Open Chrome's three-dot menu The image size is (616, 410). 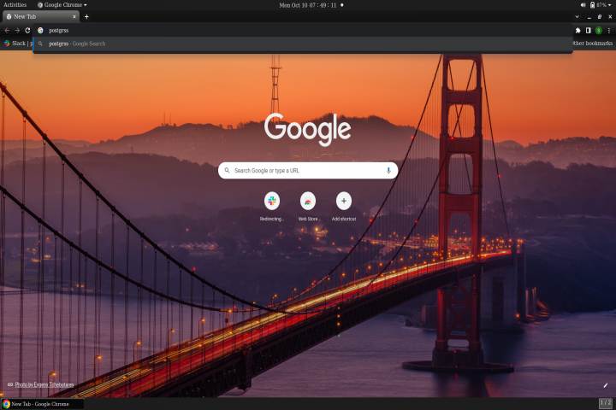[609, 30]
